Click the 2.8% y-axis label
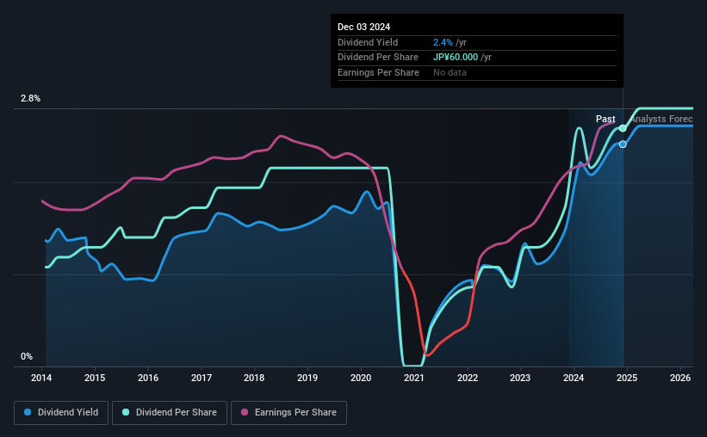Viewport: 707px width, 437px height. (30, 99)
